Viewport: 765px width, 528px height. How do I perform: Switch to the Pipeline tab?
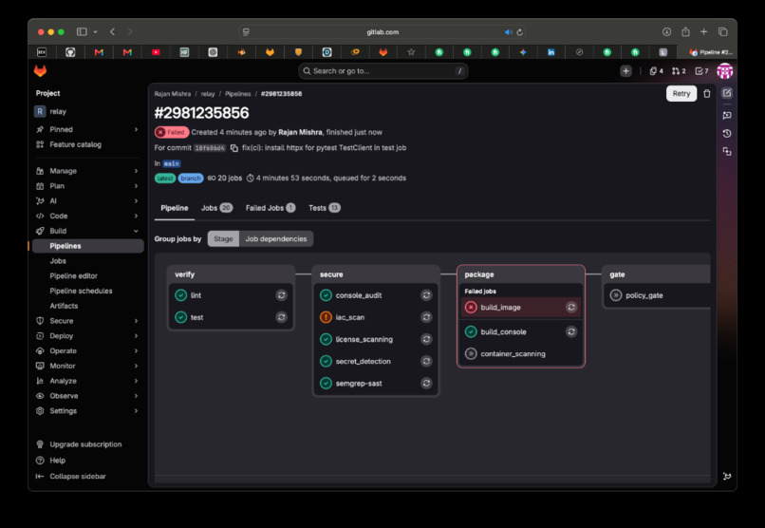175,208
